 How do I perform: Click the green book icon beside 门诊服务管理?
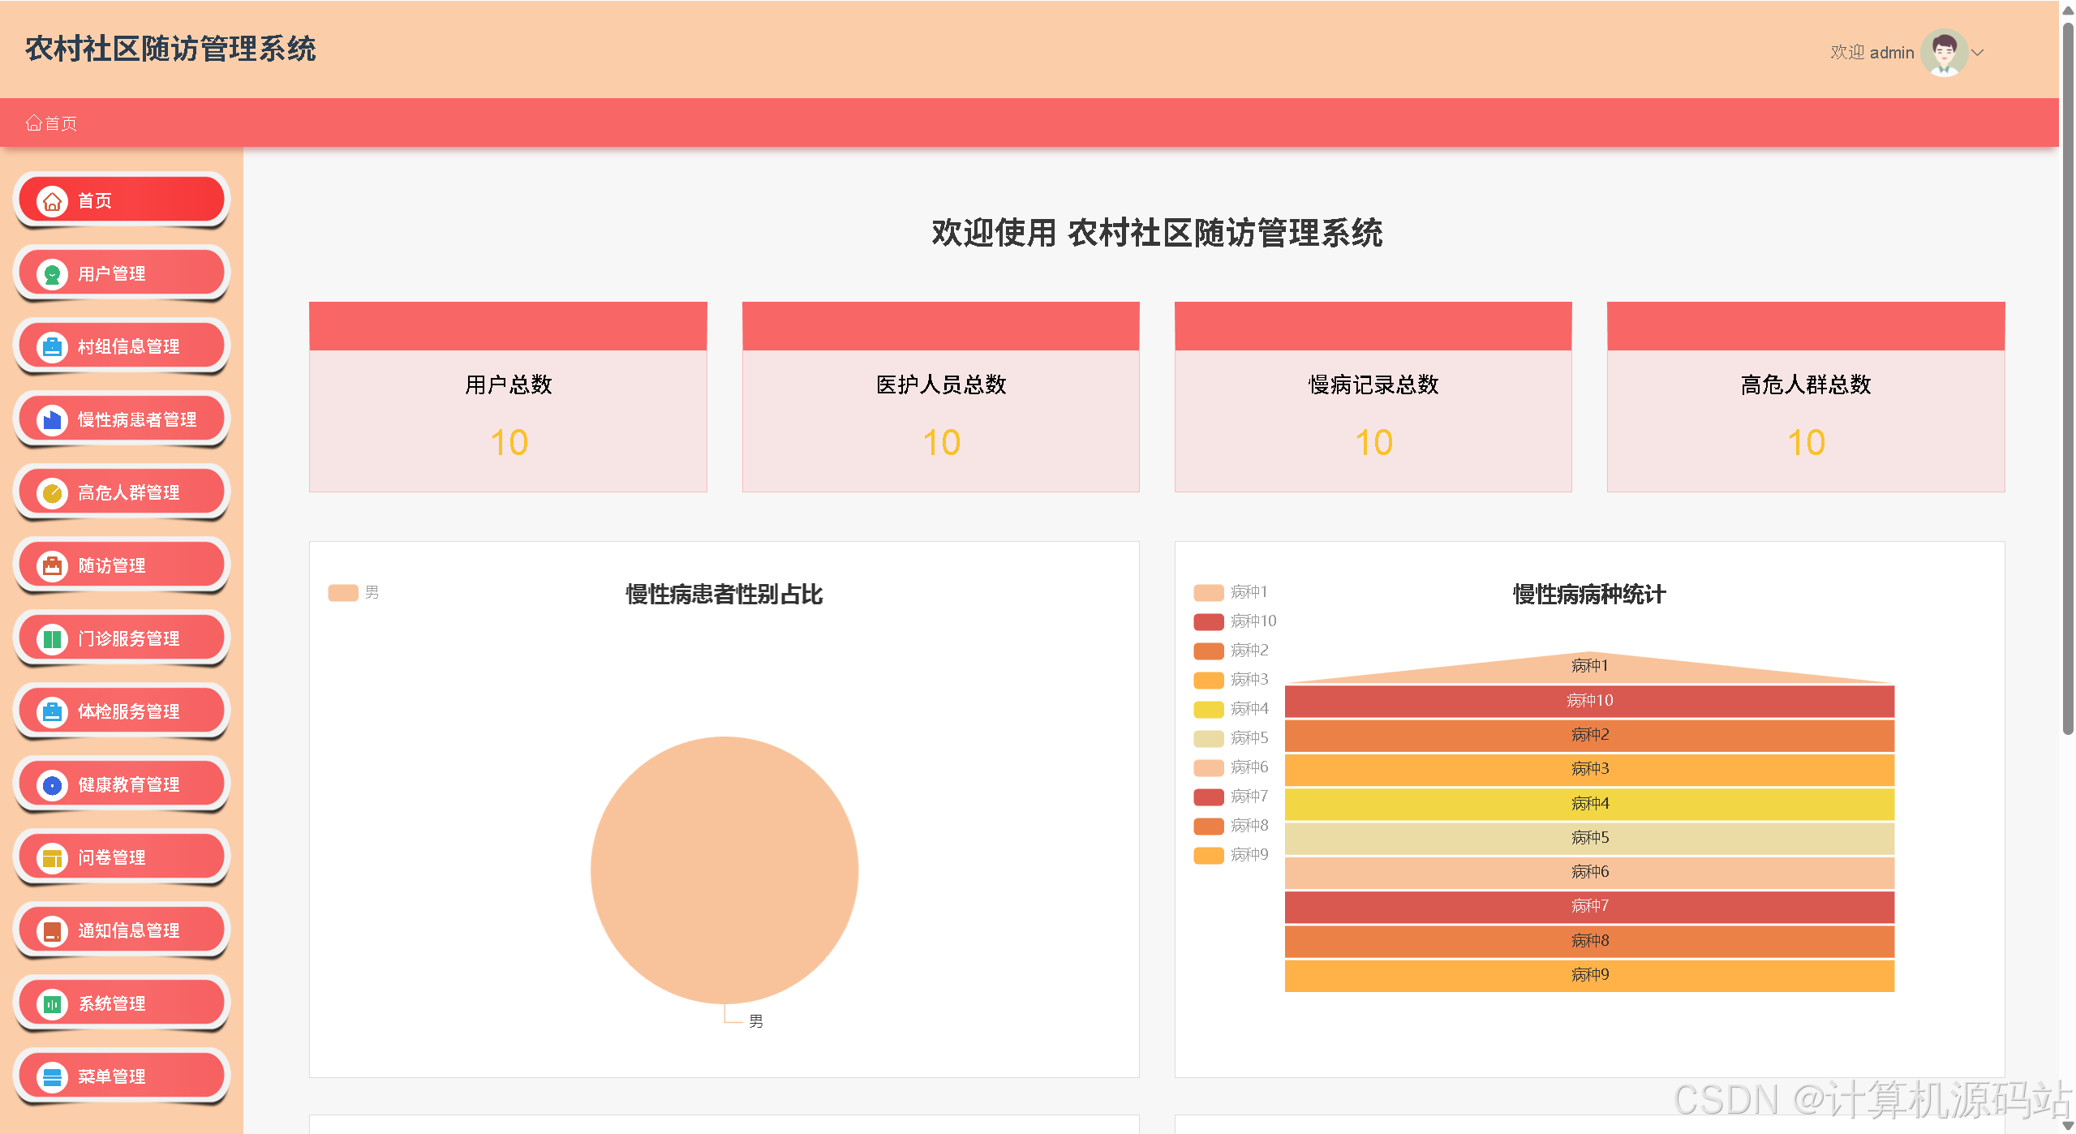point(52,639)
